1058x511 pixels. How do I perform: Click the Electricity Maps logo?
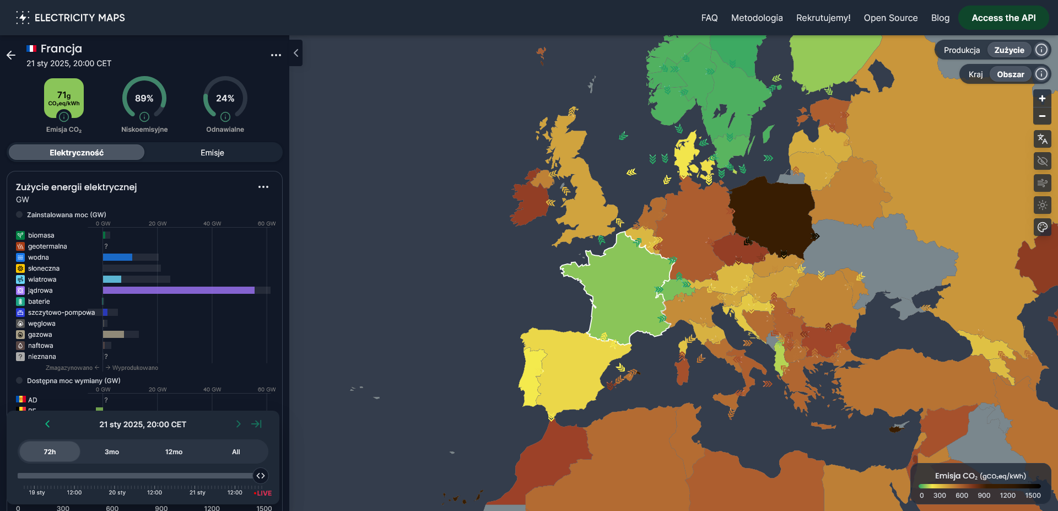coord(71,18)
